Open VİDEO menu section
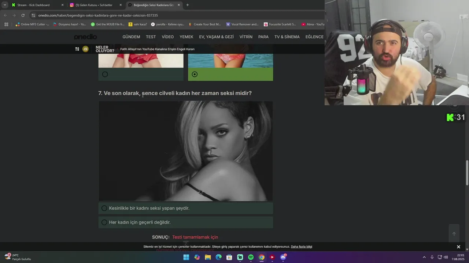 pyautogui.click(x=168, y=37)
